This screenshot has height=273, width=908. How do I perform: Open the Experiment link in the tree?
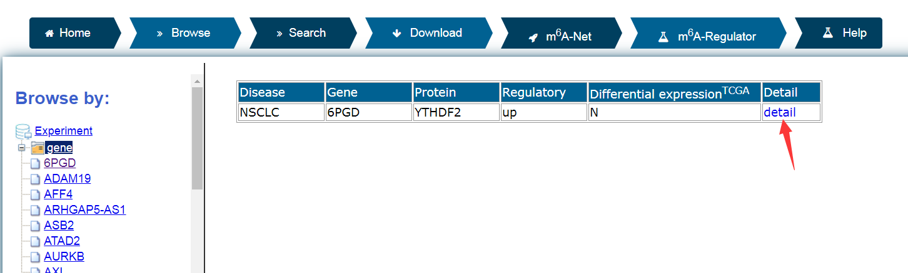click(64, 131)
